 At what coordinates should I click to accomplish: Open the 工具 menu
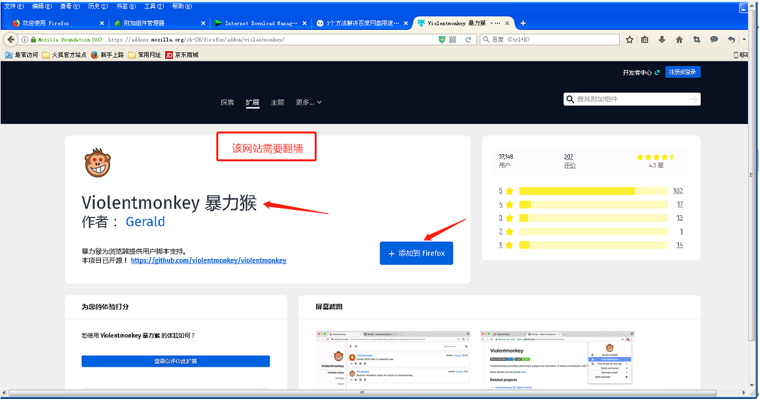[x=154, y=6]
